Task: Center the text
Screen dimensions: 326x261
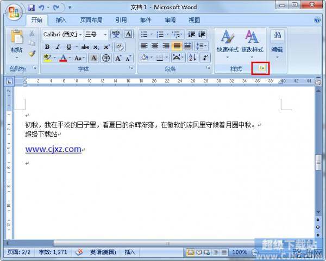Action: (155, 46)
